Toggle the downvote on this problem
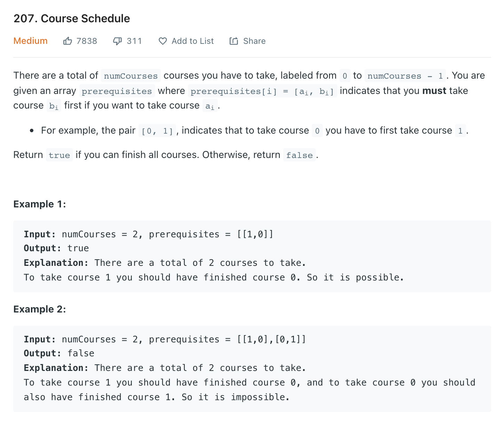This screenshot has width=503, height=428. [x=117, y=41]
